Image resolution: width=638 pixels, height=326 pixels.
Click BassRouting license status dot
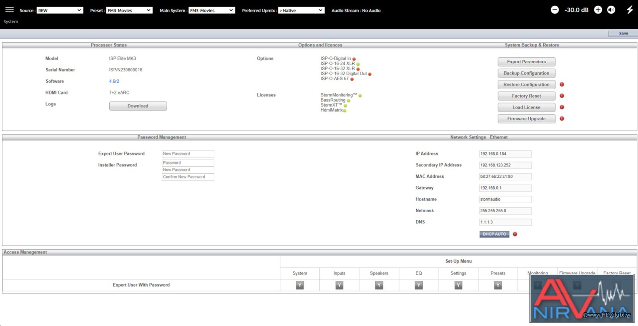coord(349,100)
